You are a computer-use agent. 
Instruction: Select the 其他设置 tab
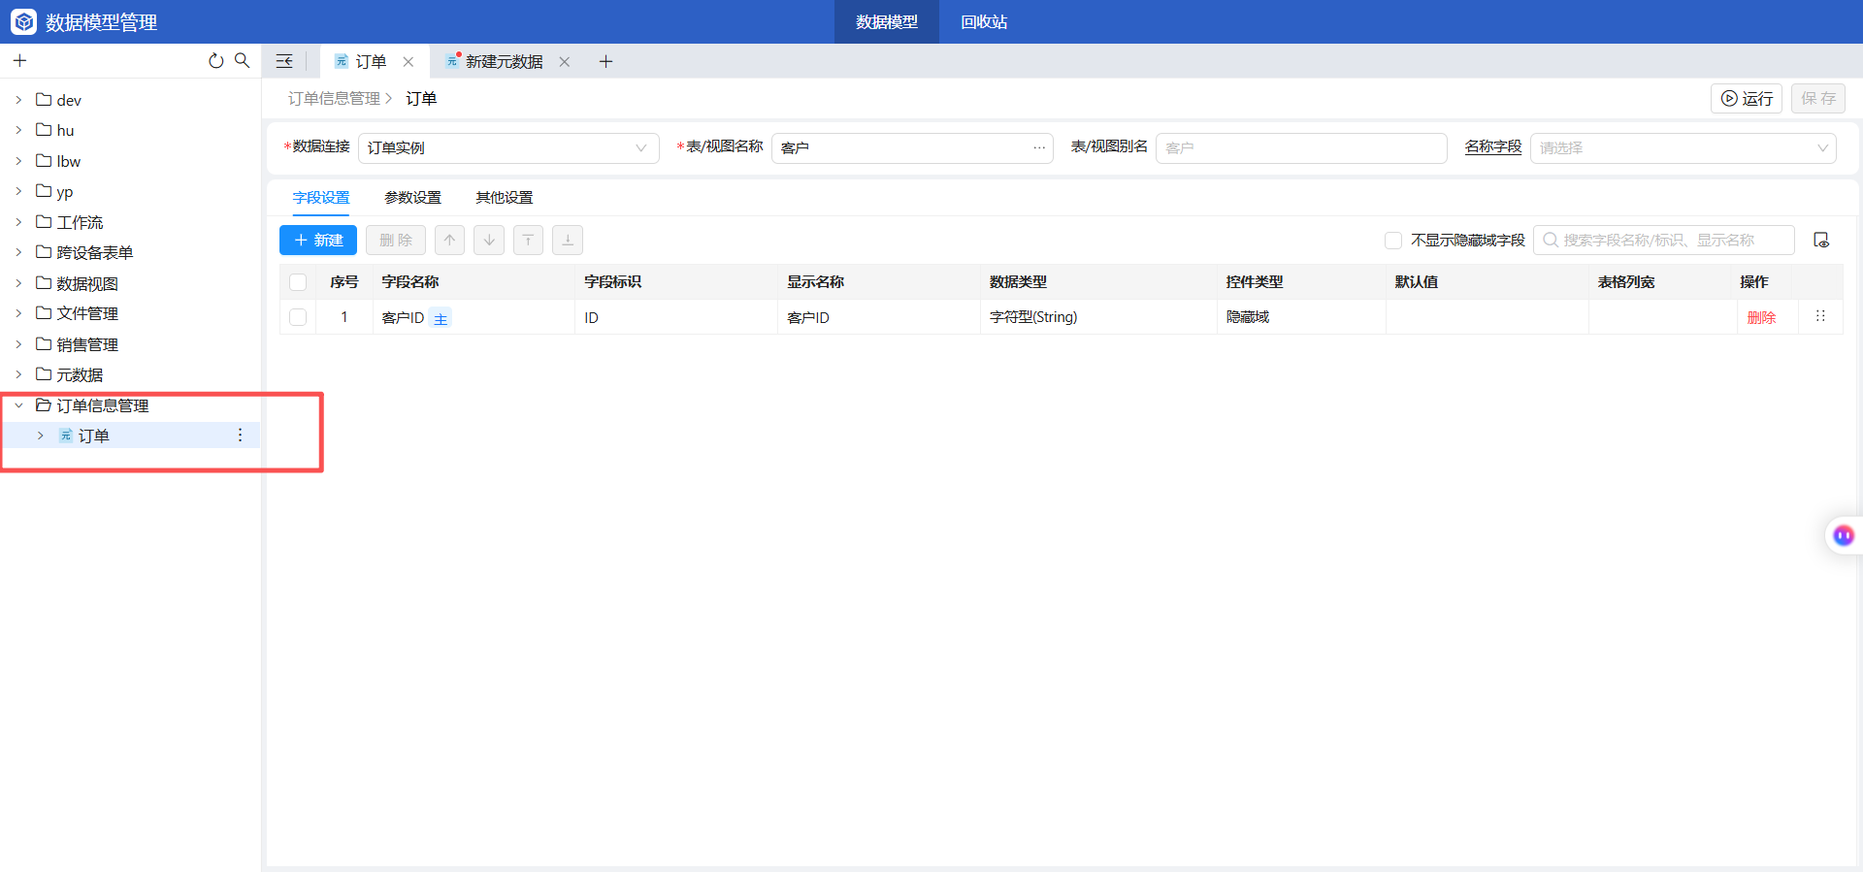click(504, 198)
